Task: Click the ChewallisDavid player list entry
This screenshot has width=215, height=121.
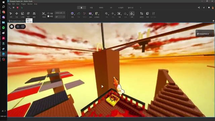Action: [205, 34]
